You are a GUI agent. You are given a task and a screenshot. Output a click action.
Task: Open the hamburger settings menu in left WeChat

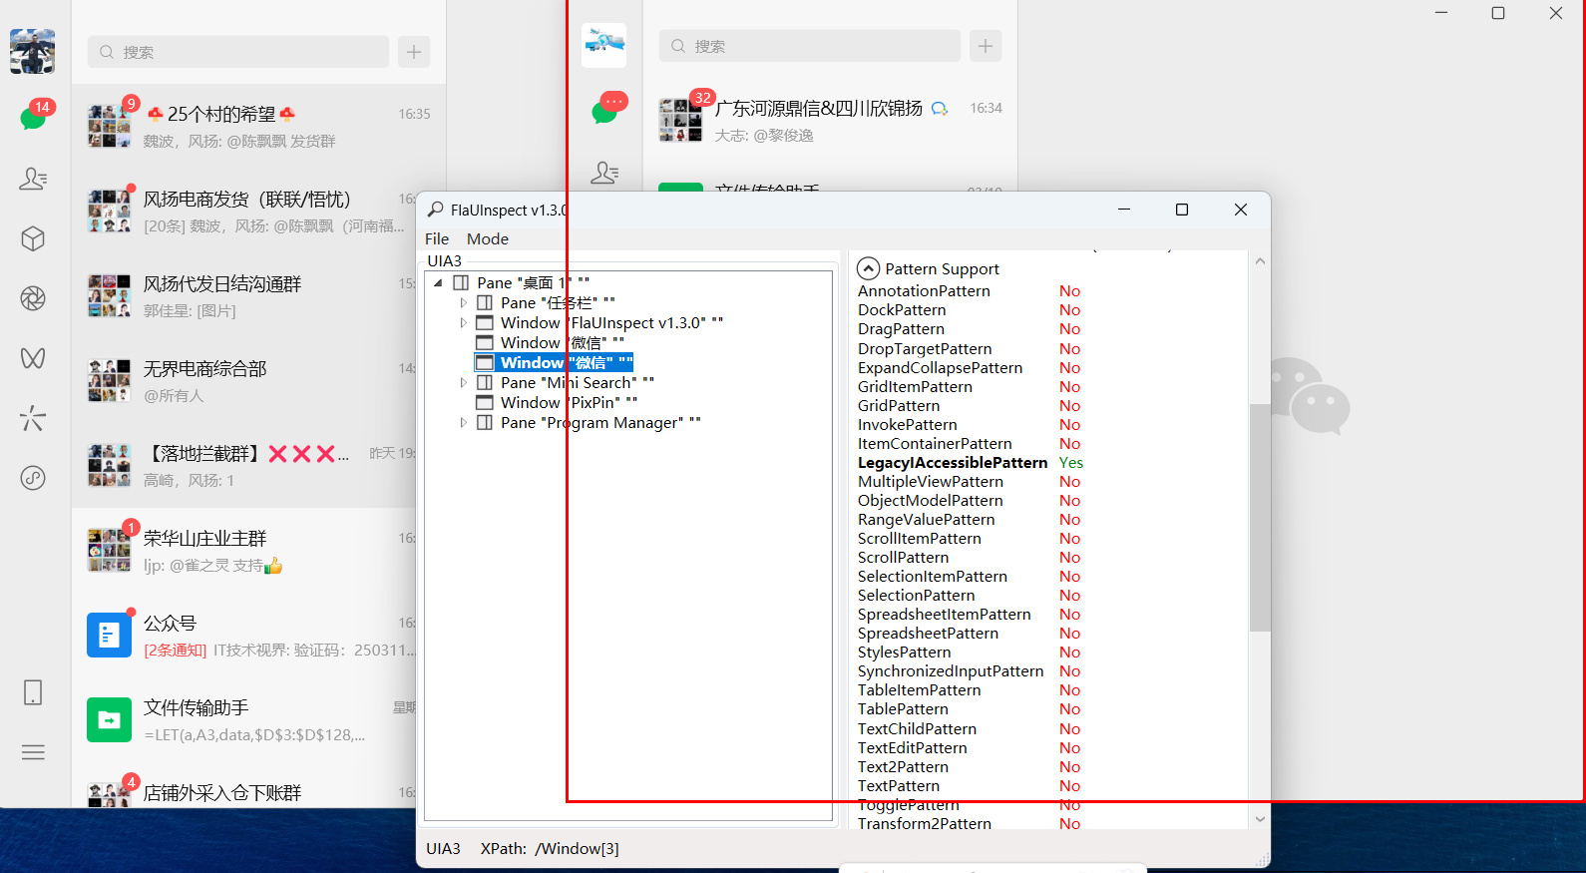(33, 752)
